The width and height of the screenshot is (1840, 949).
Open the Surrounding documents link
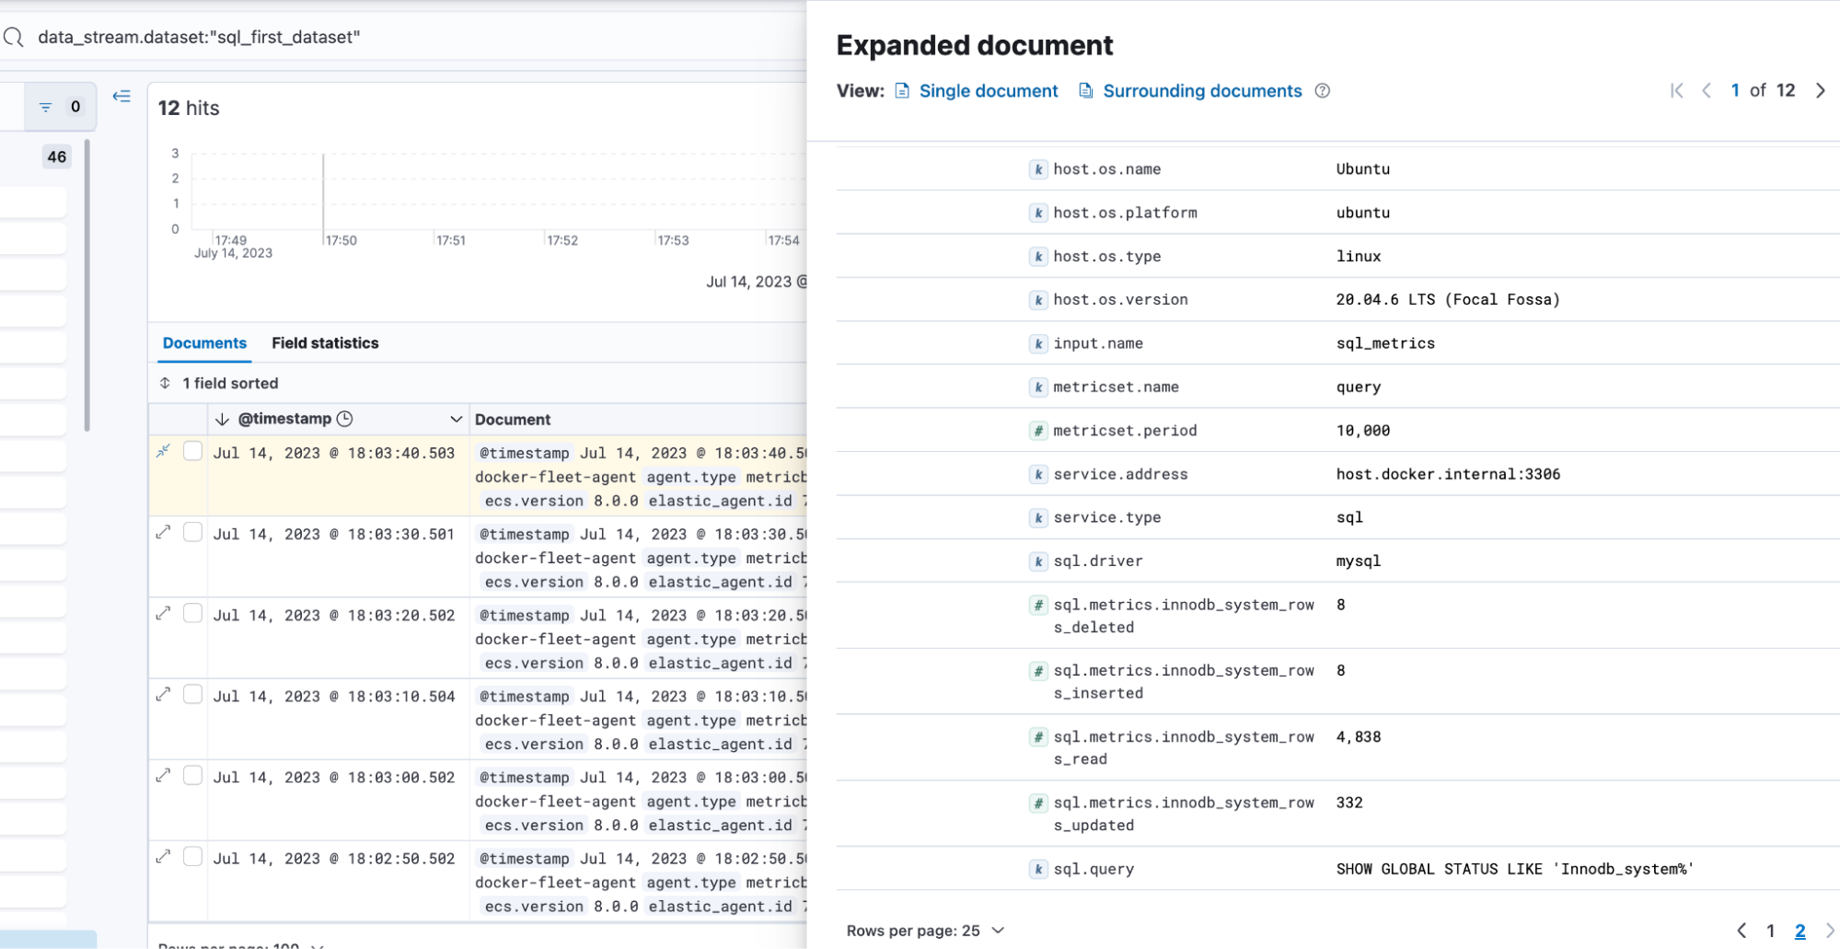1201,90
